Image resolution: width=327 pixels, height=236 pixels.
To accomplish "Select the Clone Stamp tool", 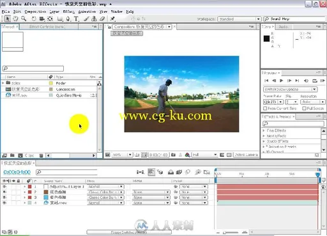I will (x=94, y=19).
